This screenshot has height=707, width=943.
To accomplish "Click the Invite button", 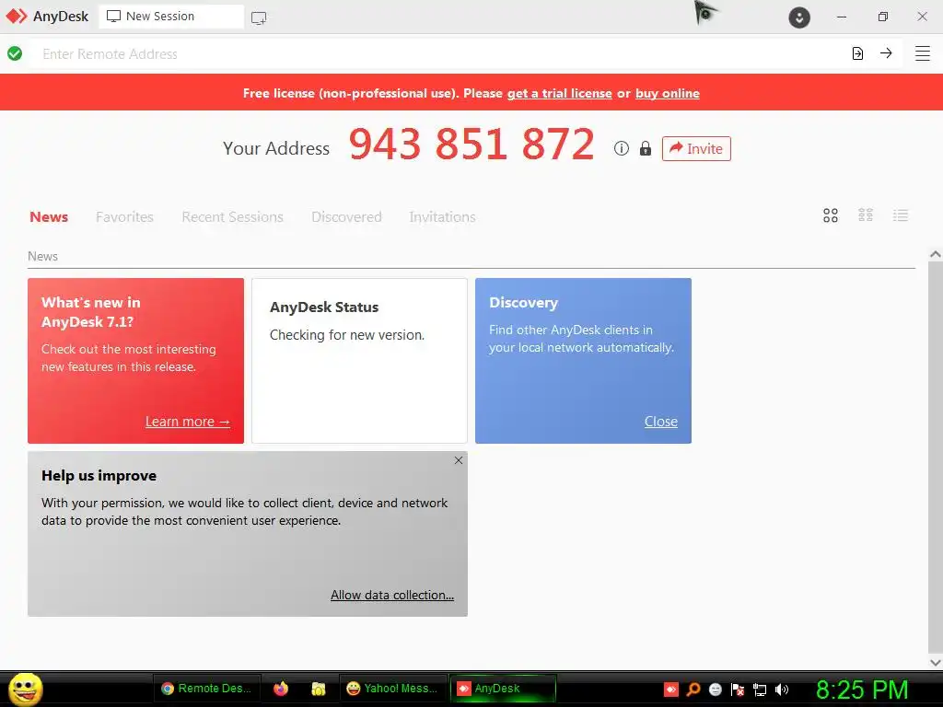I will [696, 148].
